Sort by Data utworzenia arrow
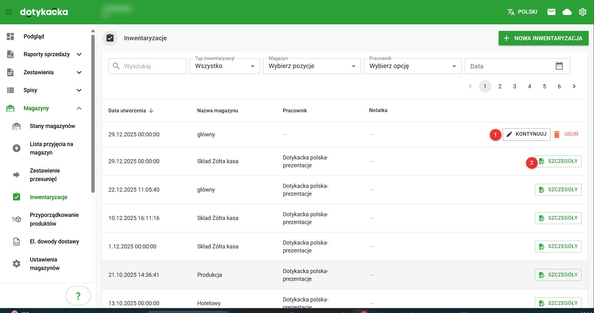This screenshot has width=594, height=313. (x=151, y=110)
